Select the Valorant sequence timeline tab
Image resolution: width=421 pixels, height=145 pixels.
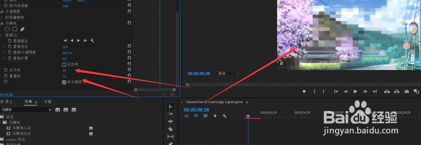pyautogui.click(x=214, y=102)
